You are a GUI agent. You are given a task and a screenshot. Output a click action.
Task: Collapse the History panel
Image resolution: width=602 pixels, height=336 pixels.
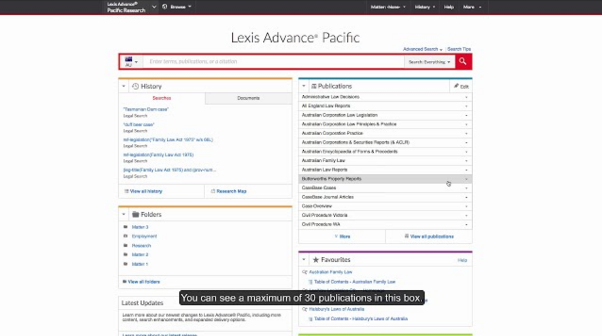point(124,86)
